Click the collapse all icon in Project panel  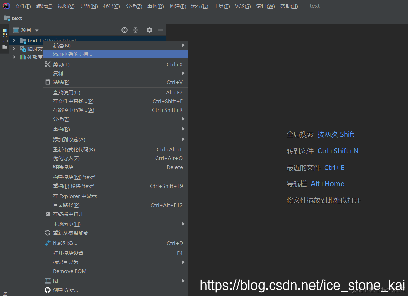tap(135, 30)
